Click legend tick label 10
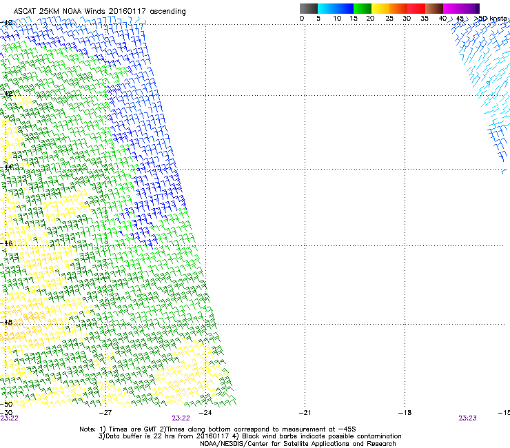This screenshot has height=448, width=510. click(337, 18)
